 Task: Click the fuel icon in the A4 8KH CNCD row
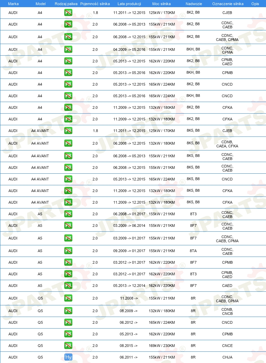68,96
